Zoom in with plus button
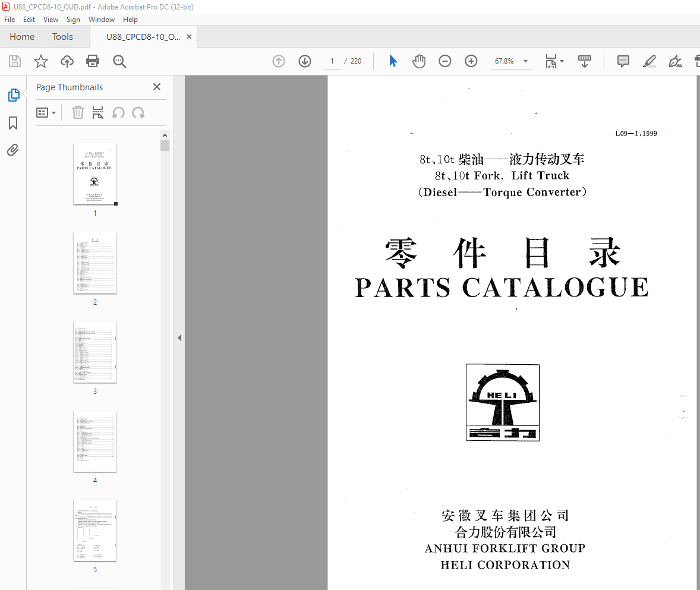This screenshot has height=590, width=700. (x=471, y=61)
